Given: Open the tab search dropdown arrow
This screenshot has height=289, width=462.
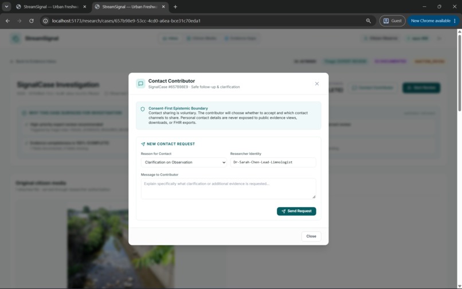Looking at the screenshot, I should (6, 7).
